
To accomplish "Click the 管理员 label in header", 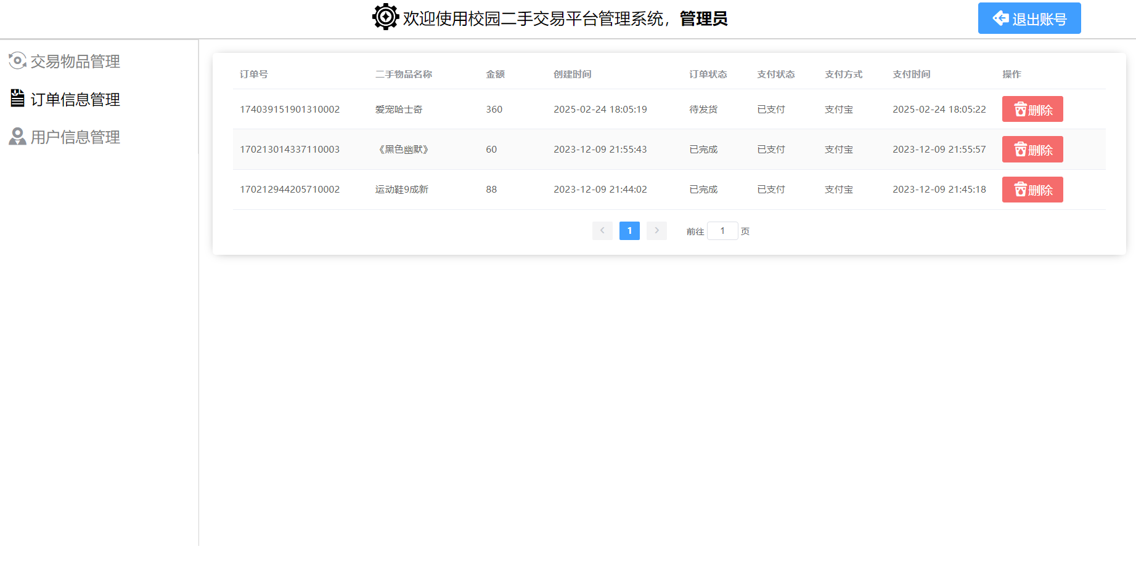I will [703, 19].
